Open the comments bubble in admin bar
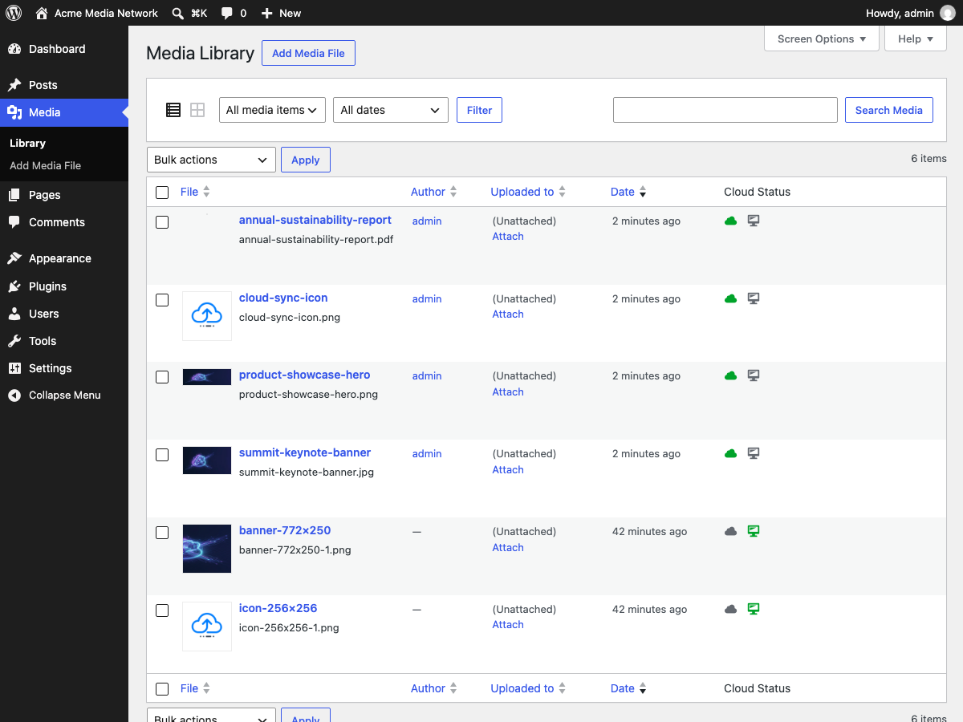Screen dimensions: 963x722 [234, 13]
